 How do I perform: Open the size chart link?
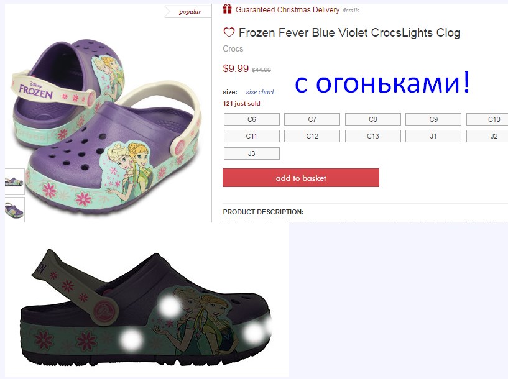260,92
